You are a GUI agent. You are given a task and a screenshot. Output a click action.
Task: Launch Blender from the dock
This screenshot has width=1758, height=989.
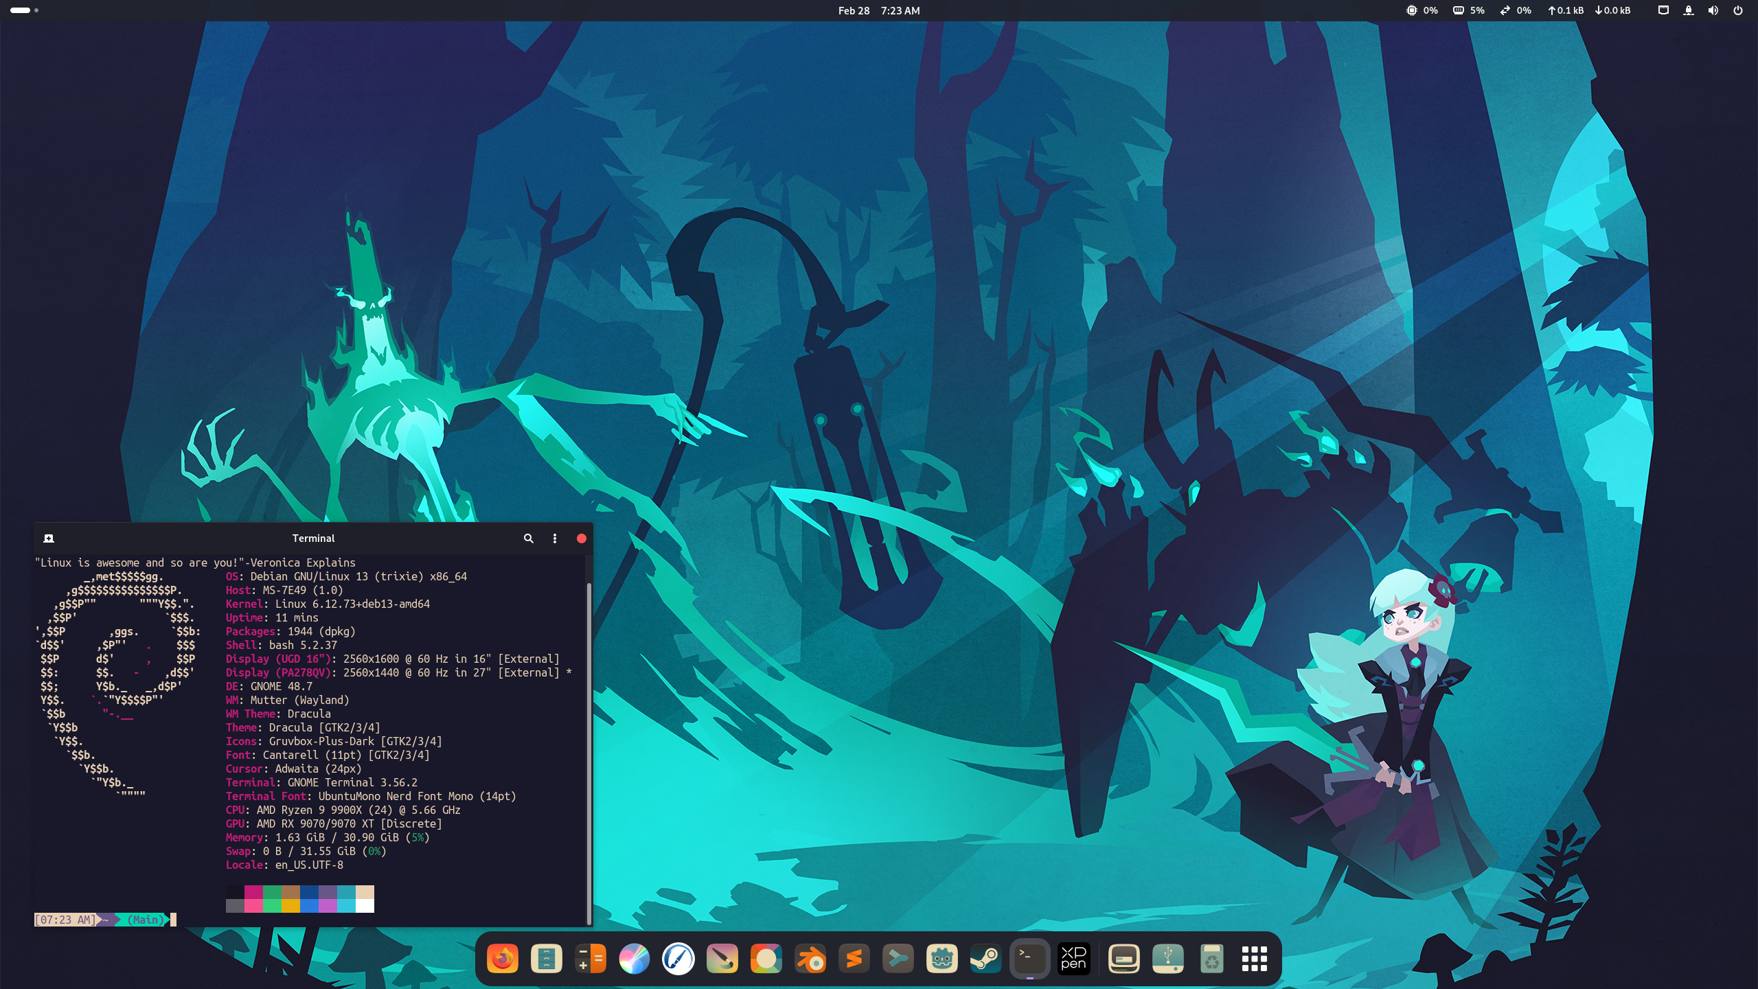click(810, 959)
